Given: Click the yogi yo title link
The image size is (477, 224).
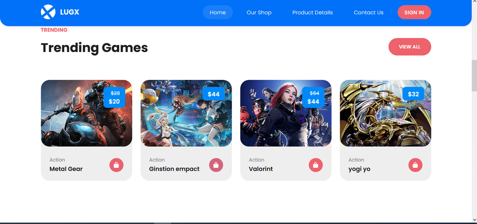Looking at the screenshot, I should (x=359, y=169).
